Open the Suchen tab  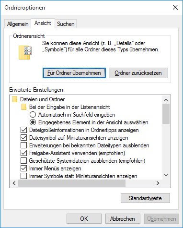pos(66,24)
